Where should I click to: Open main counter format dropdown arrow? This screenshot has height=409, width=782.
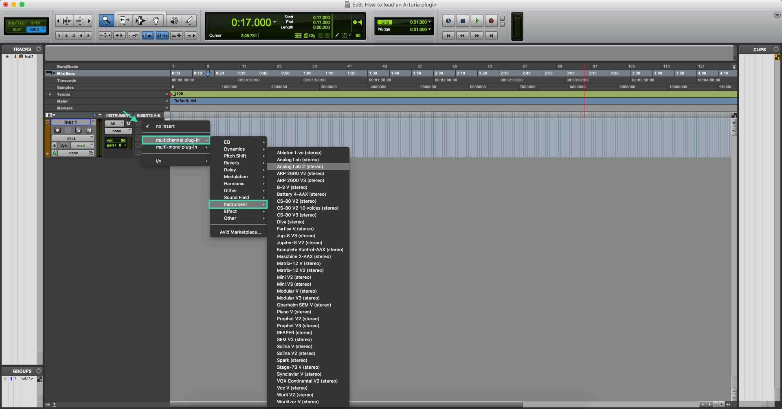(x=275, y=22)
